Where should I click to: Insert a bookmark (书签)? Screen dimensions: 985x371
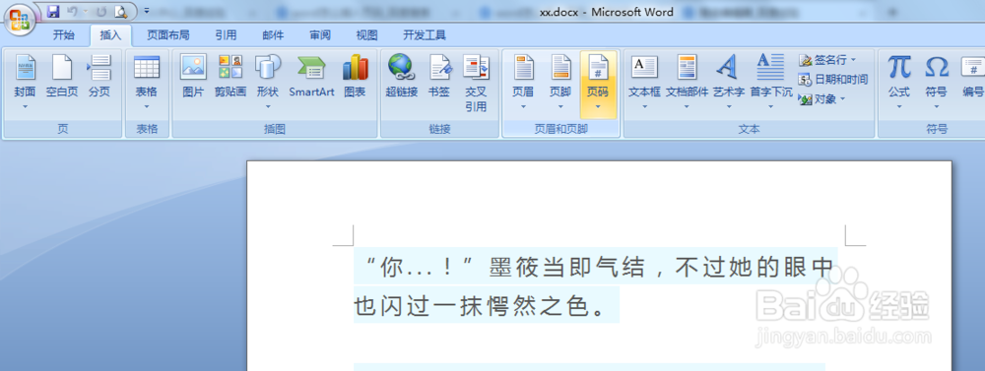(x=439, y=77)
